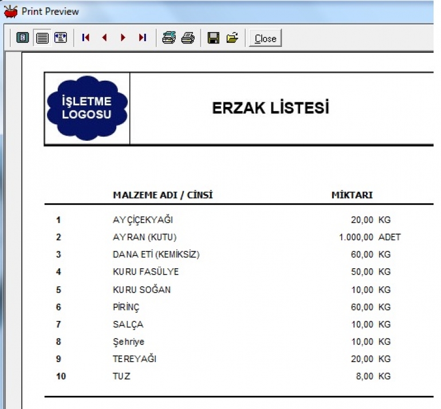The height and width of the screenshot is (409, 441).
Task: Click the Print Preview app icon in the title bar
Action: (11, 11)
